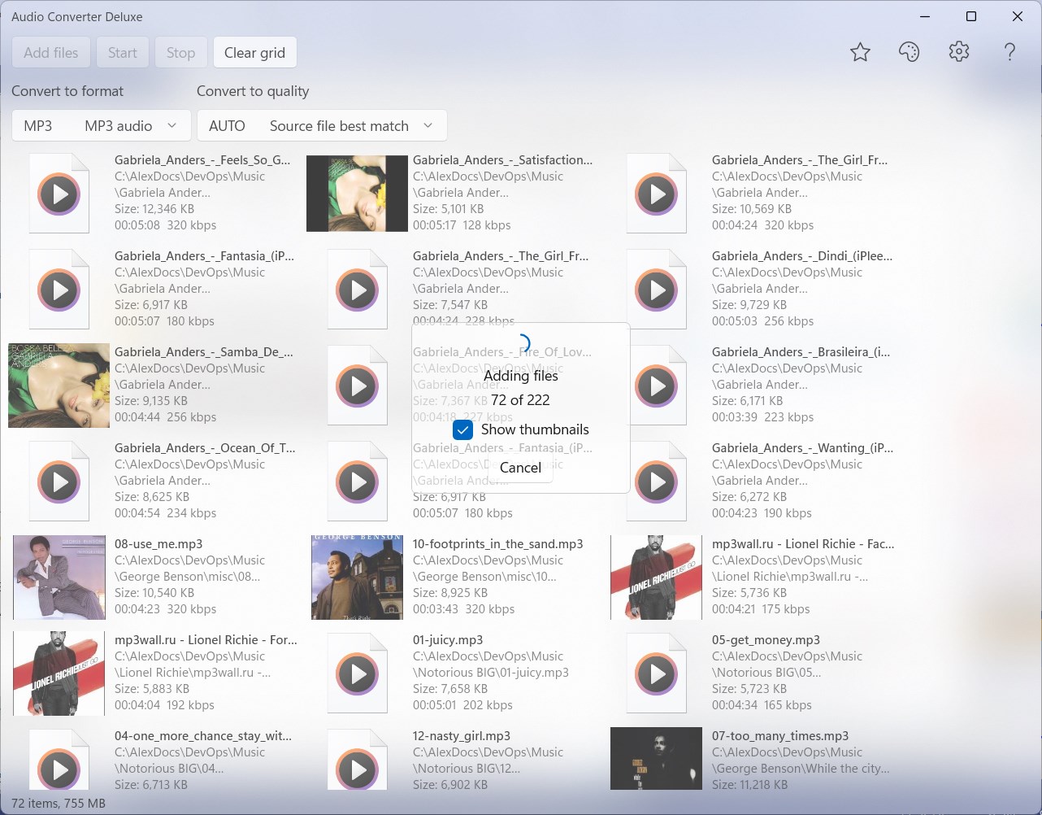Play the Gabriela_Anders Dindi track icon
The height and width of the screenshot is (815, 1042).
click(657, 290)
